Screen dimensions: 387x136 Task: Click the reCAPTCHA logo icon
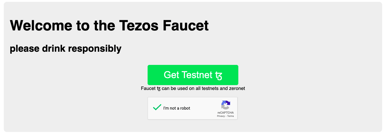pos(226,105)
